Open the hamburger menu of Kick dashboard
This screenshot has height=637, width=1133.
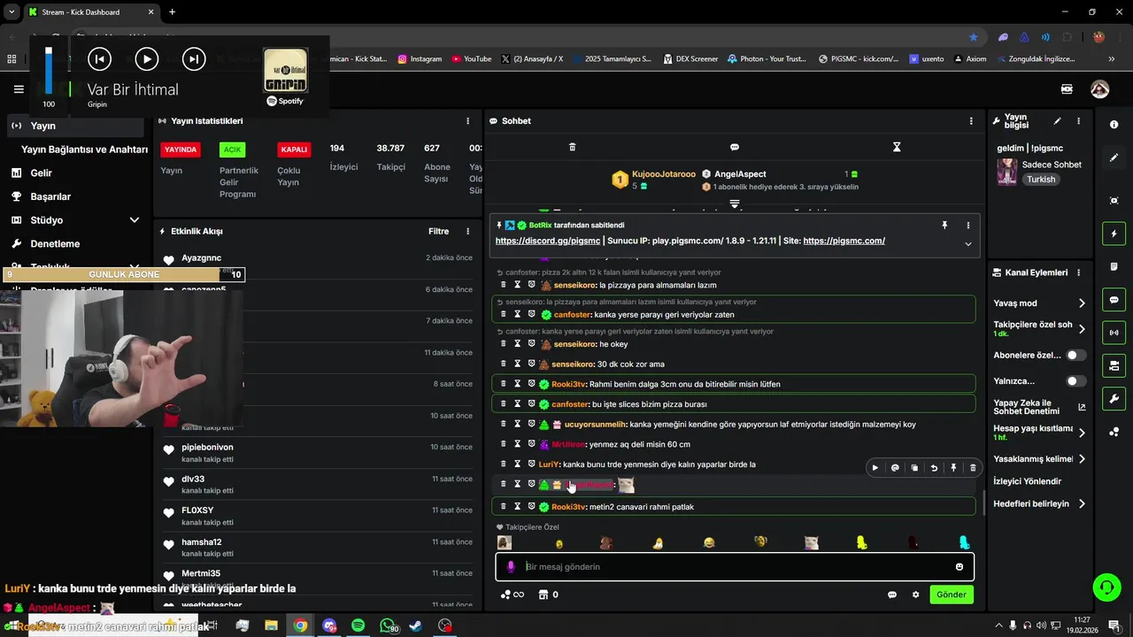point(19,89)
